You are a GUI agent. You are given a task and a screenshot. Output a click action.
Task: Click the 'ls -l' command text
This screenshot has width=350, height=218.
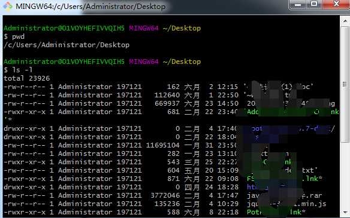(22, 70)
